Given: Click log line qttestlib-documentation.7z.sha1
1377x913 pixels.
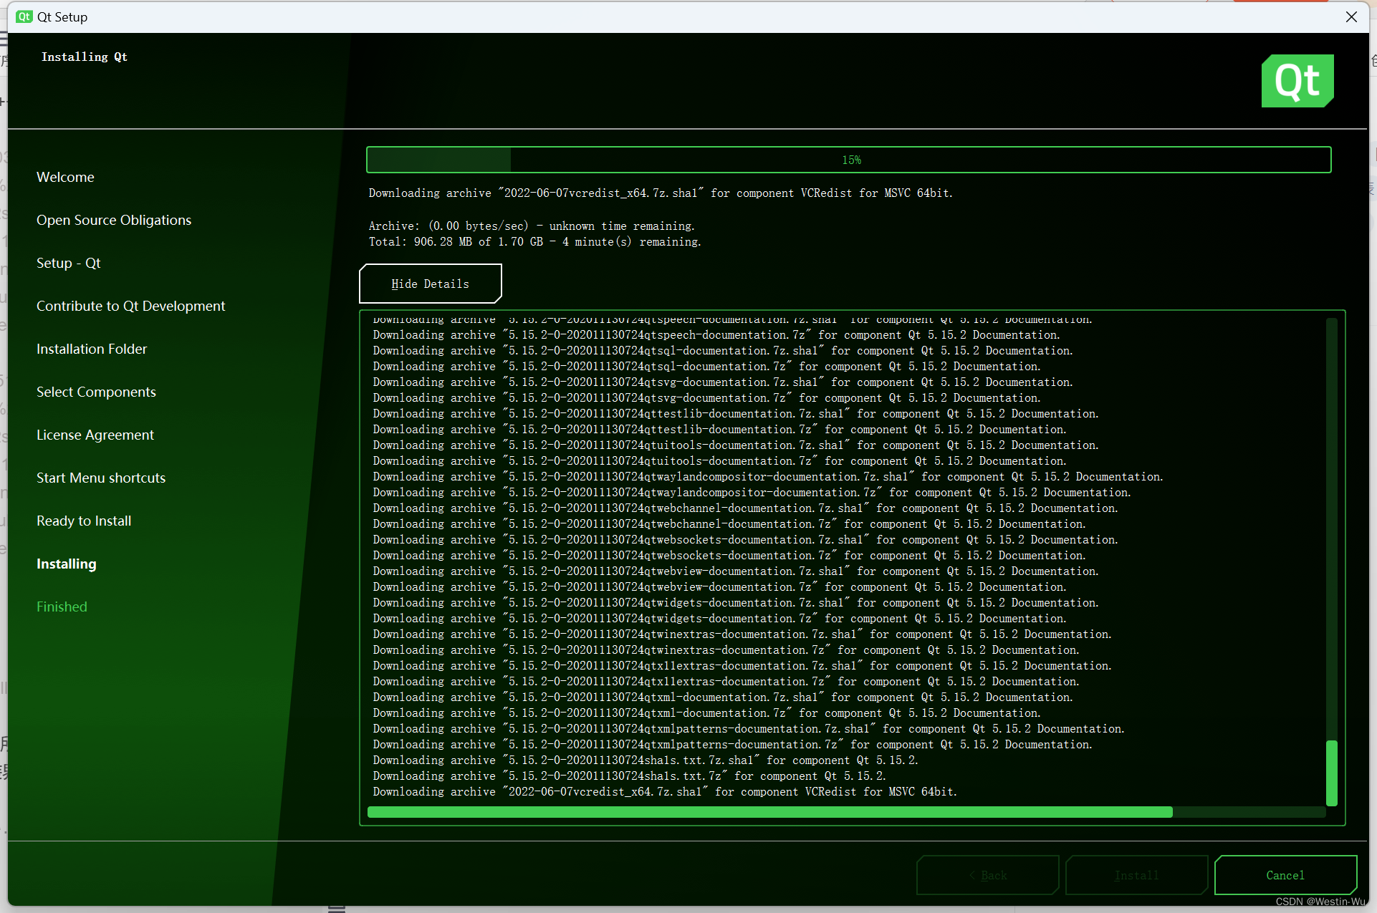Looking at the screenshot, I should click(x=736, y=413).
